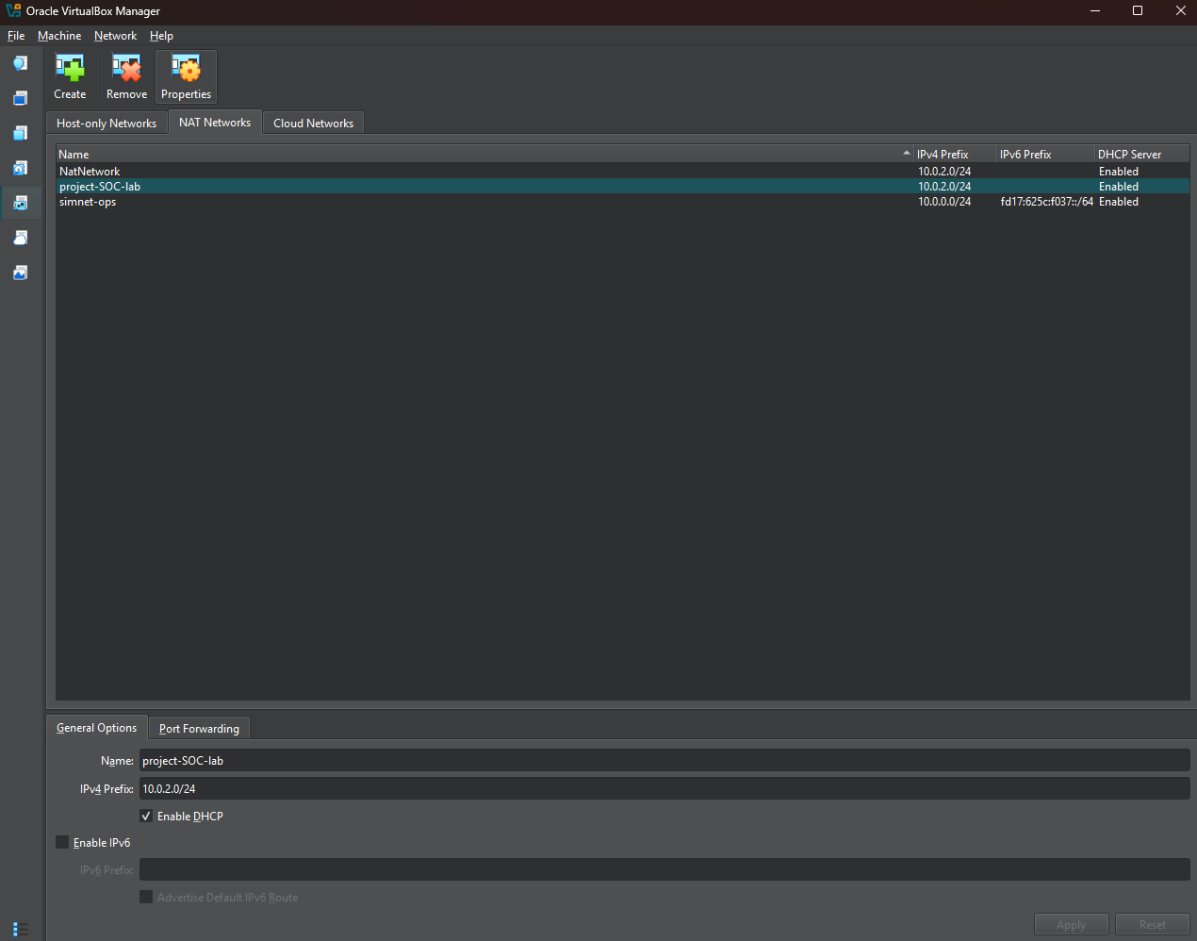Open the Virtual Media Manager sidebar icon
The height and width of the screenshot is (941, 1197).
click(x=20, y=168)
